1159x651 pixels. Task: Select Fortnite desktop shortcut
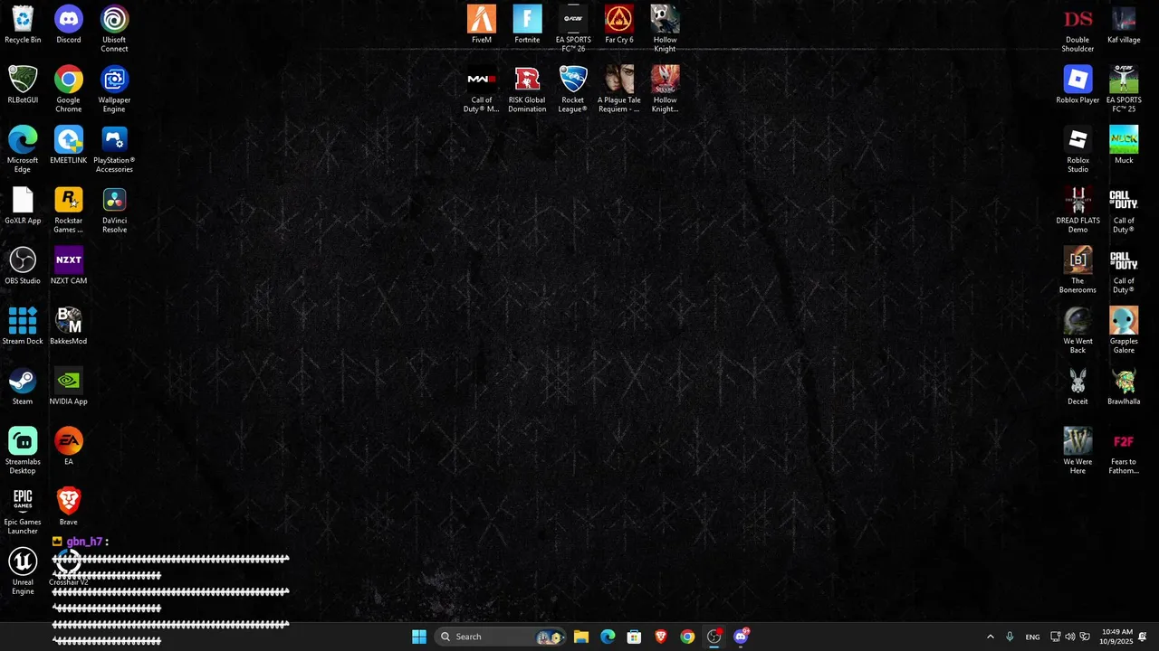[x=527, y=24]
